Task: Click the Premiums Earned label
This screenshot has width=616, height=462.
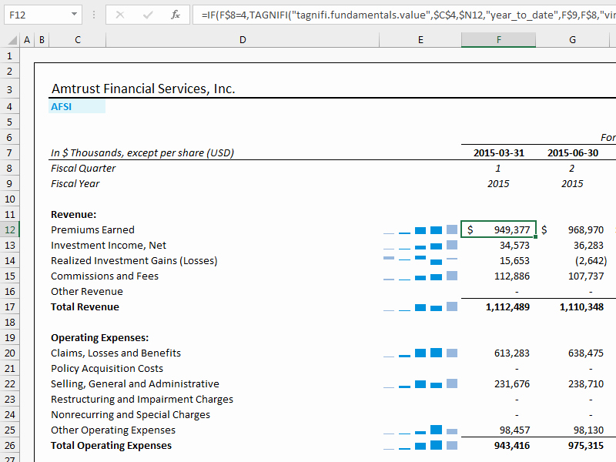Action: pyautogui.click(x=92, y=229)
